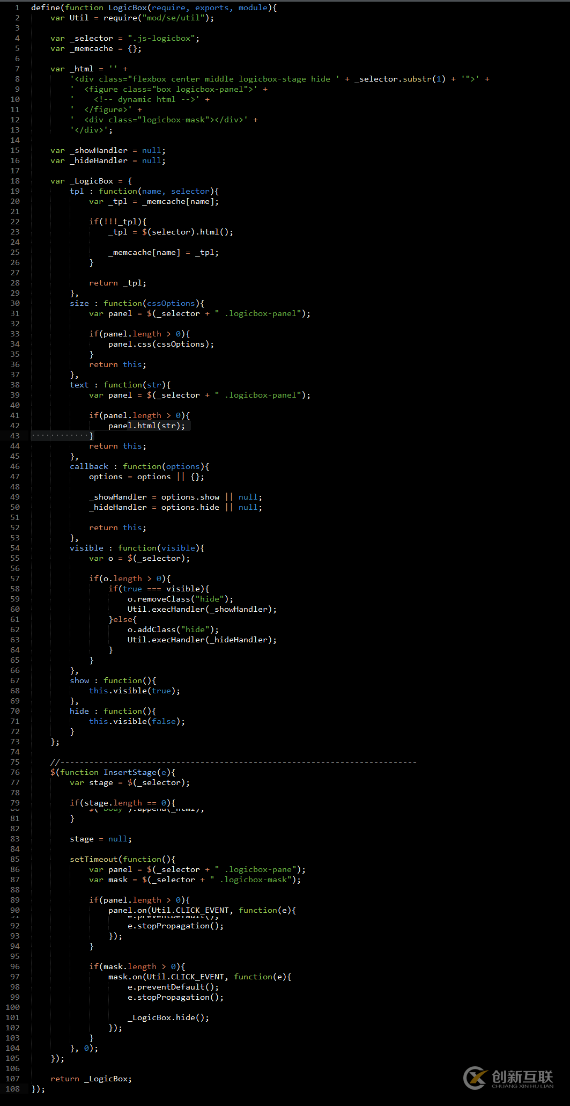Place cursor on panel.html(str) on line 42
This screenshot has width=570, height=1106.
[146, 426]
